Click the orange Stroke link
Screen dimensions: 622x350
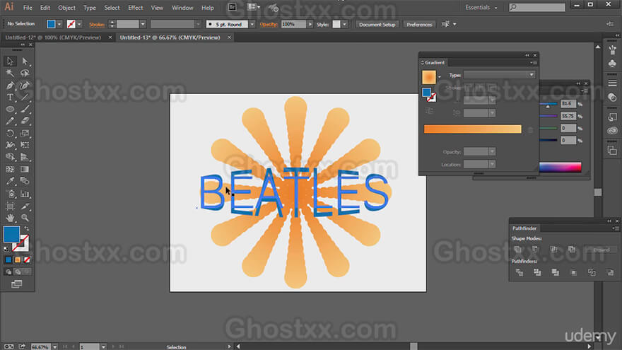pyautogui.click(x=97, y=24)
